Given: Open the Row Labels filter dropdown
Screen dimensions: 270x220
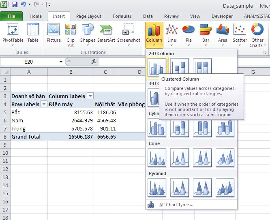Looking at the screenshot, I should (44, 104).
